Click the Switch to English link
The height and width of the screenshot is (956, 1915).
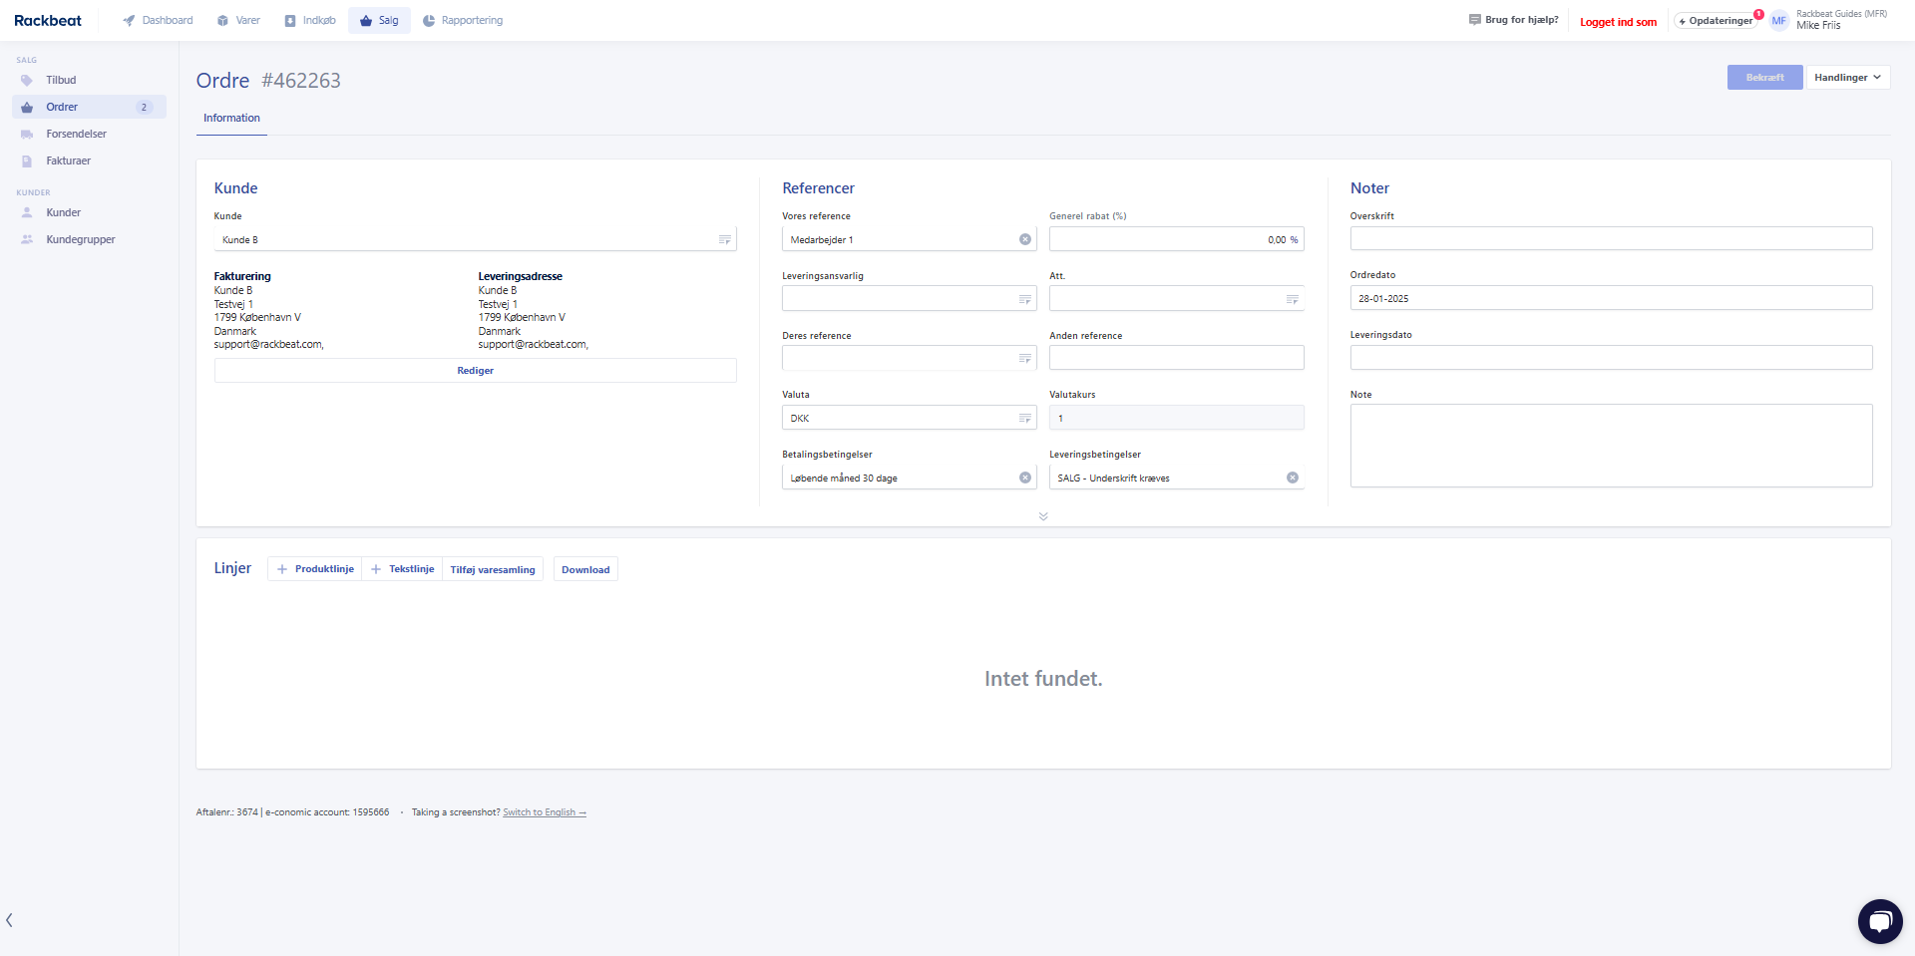[x=544, y=812]
